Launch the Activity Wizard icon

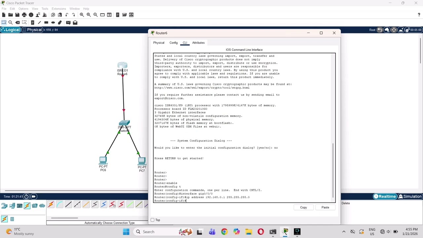pos(38,15)
